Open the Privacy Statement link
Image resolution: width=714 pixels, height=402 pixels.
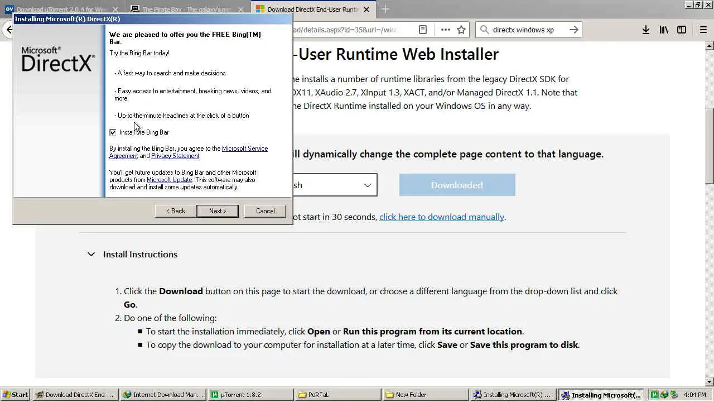(175, 156)
